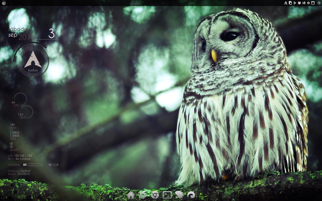322x201 pixels.
Task: Click the Arch 'A' tray icon
Action: [x=286, y=3]
